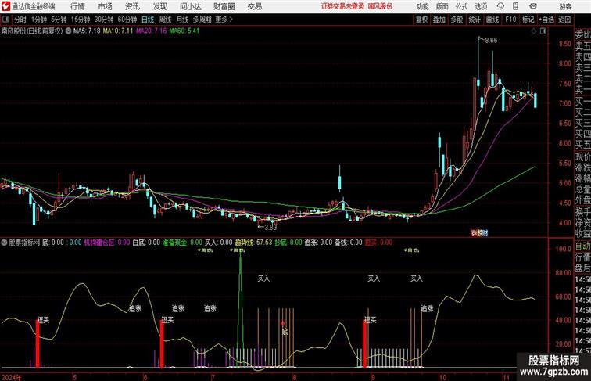
Task: Click the 股票指标网 indicator name
Action: [x=24, y=243]
